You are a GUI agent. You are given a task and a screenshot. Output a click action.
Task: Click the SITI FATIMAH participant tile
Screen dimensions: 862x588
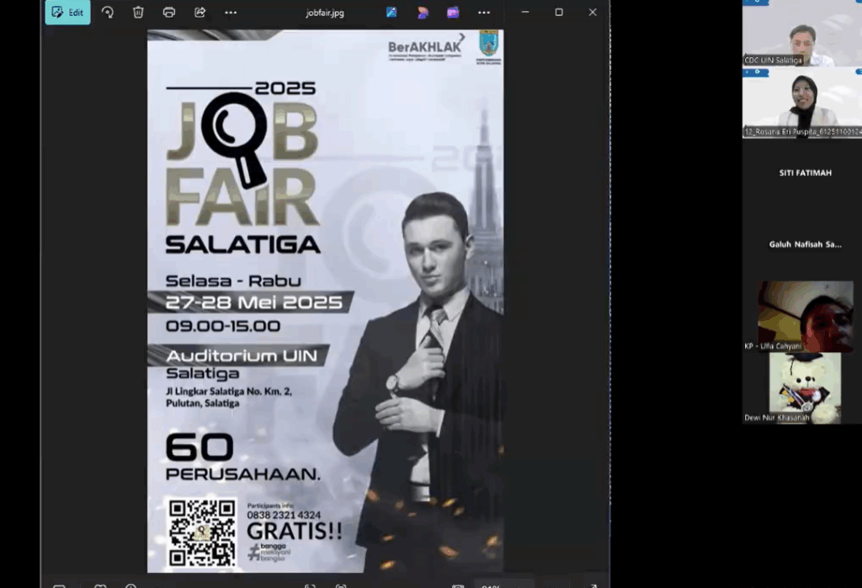click(805, 173)
